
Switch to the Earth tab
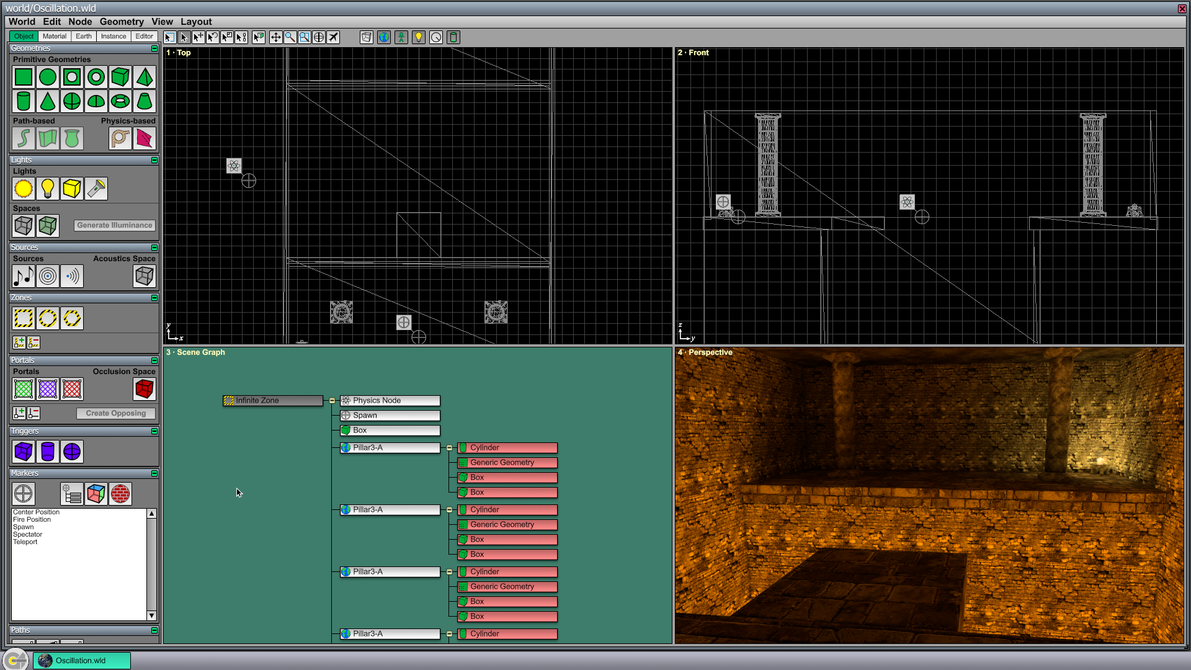84,37
